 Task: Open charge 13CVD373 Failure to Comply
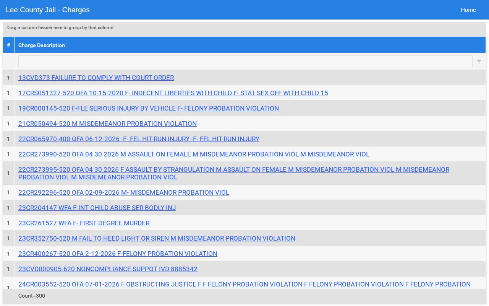(x=96, y=78)
